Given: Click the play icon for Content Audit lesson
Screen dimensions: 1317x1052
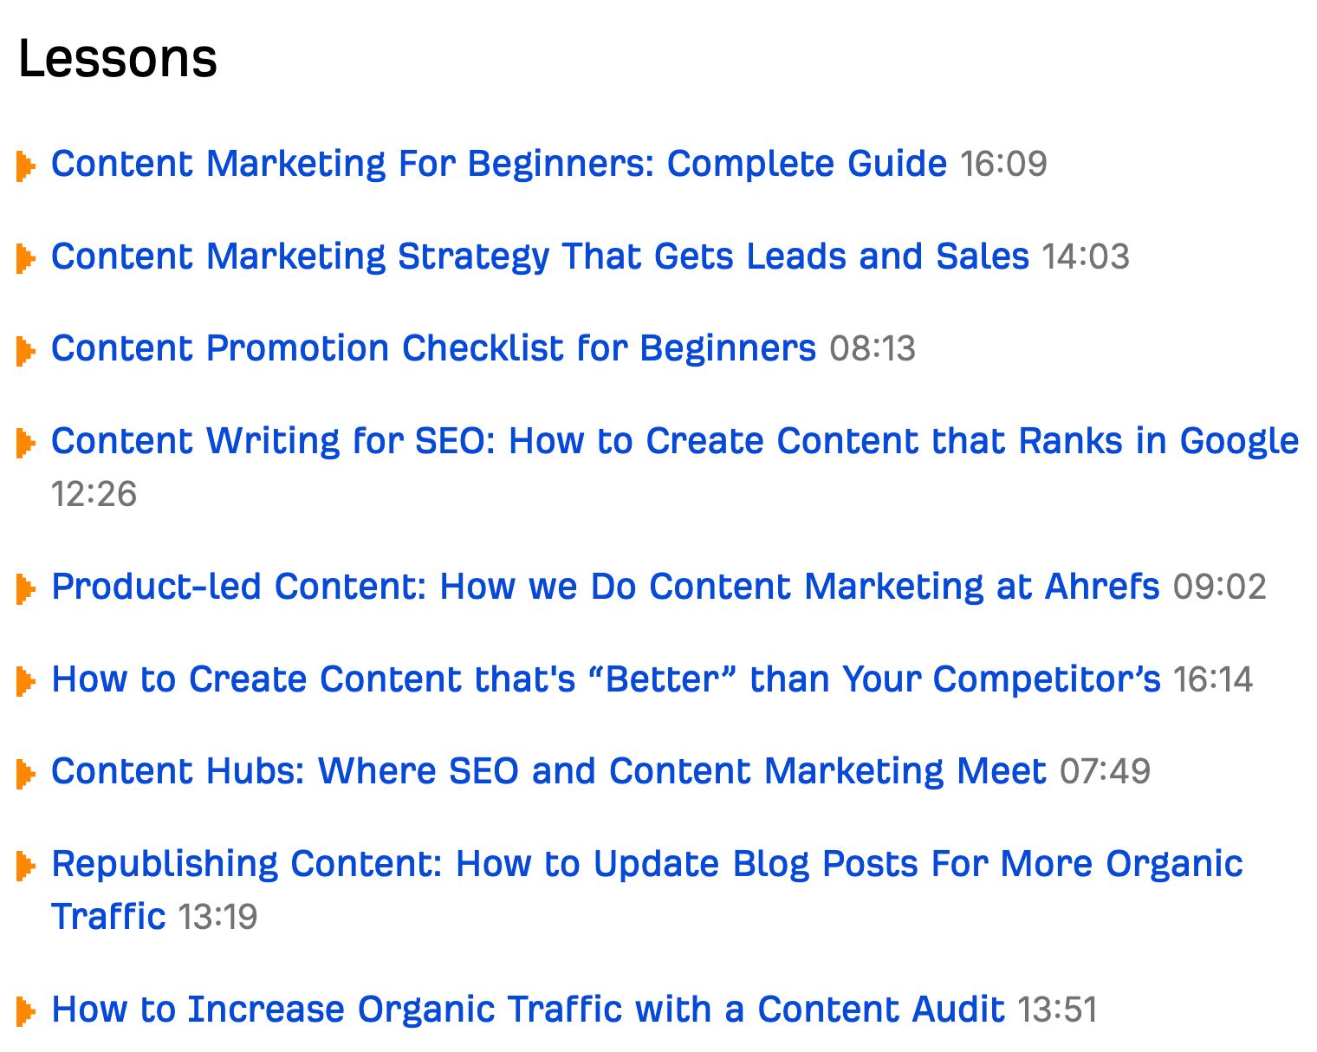Looking at the screenshot, I should coord(26,1010).
